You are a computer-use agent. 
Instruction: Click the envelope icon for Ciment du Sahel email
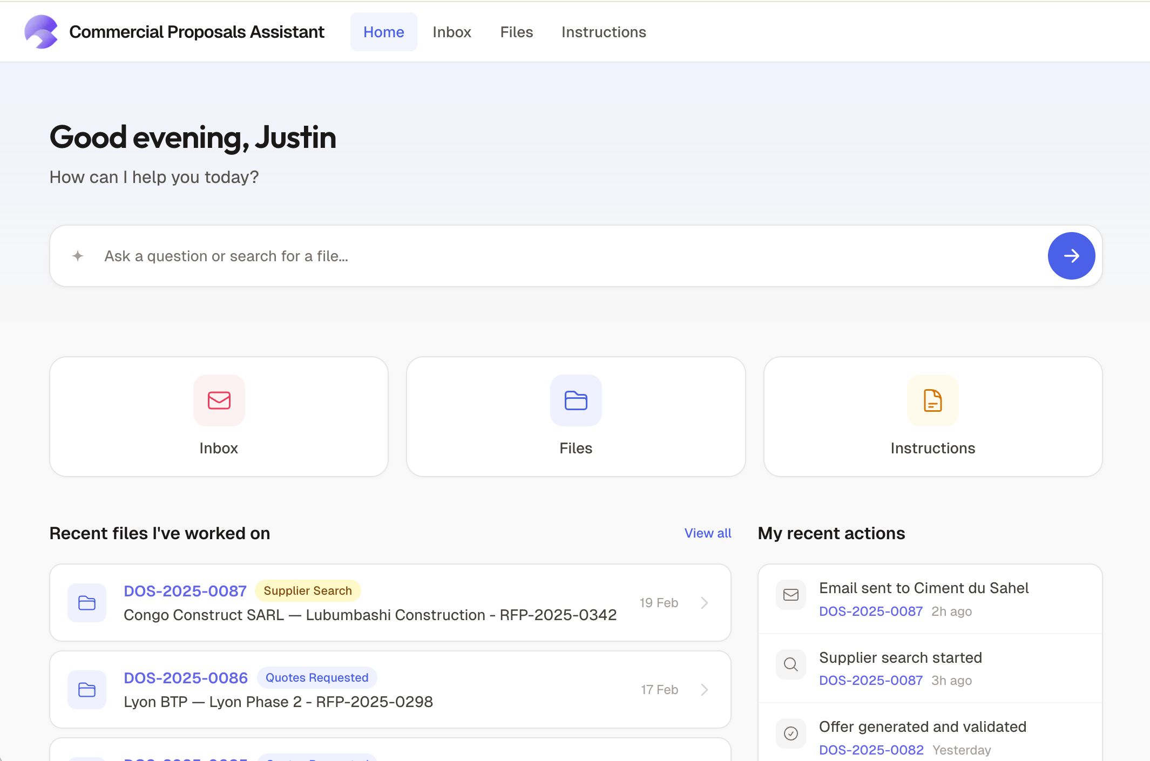(x=790, y=595)
